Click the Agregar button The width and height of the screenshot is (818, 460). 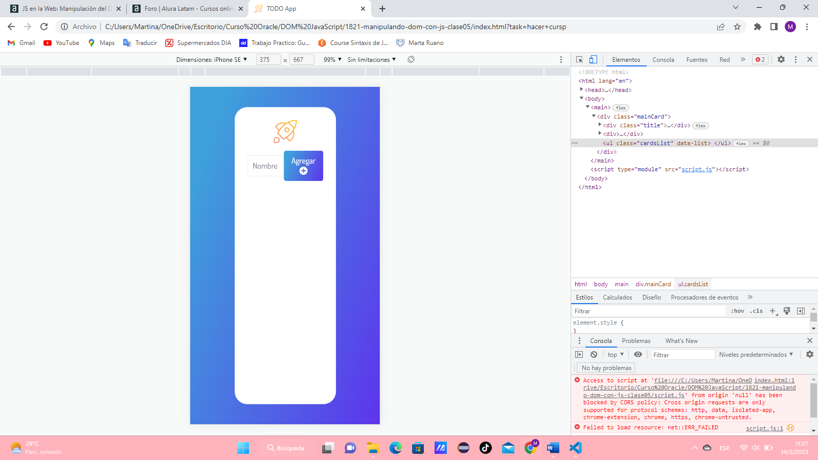(x=303, y=166)
